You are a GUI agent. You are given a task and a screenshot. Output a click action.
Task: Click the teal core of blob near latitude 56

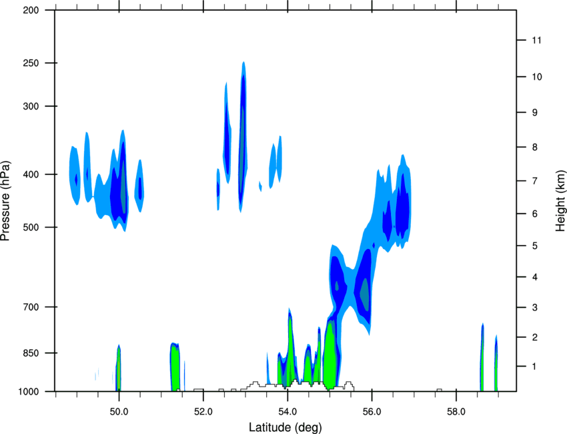click(x=365, y=294)
